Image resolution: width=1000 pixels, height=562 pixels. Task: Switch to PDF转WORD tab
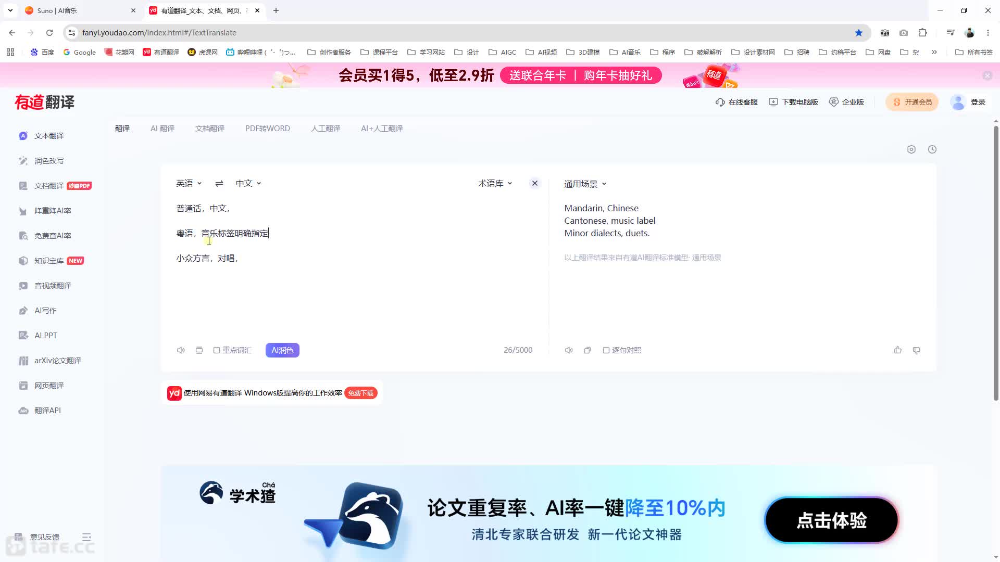(x=268, y=129)
